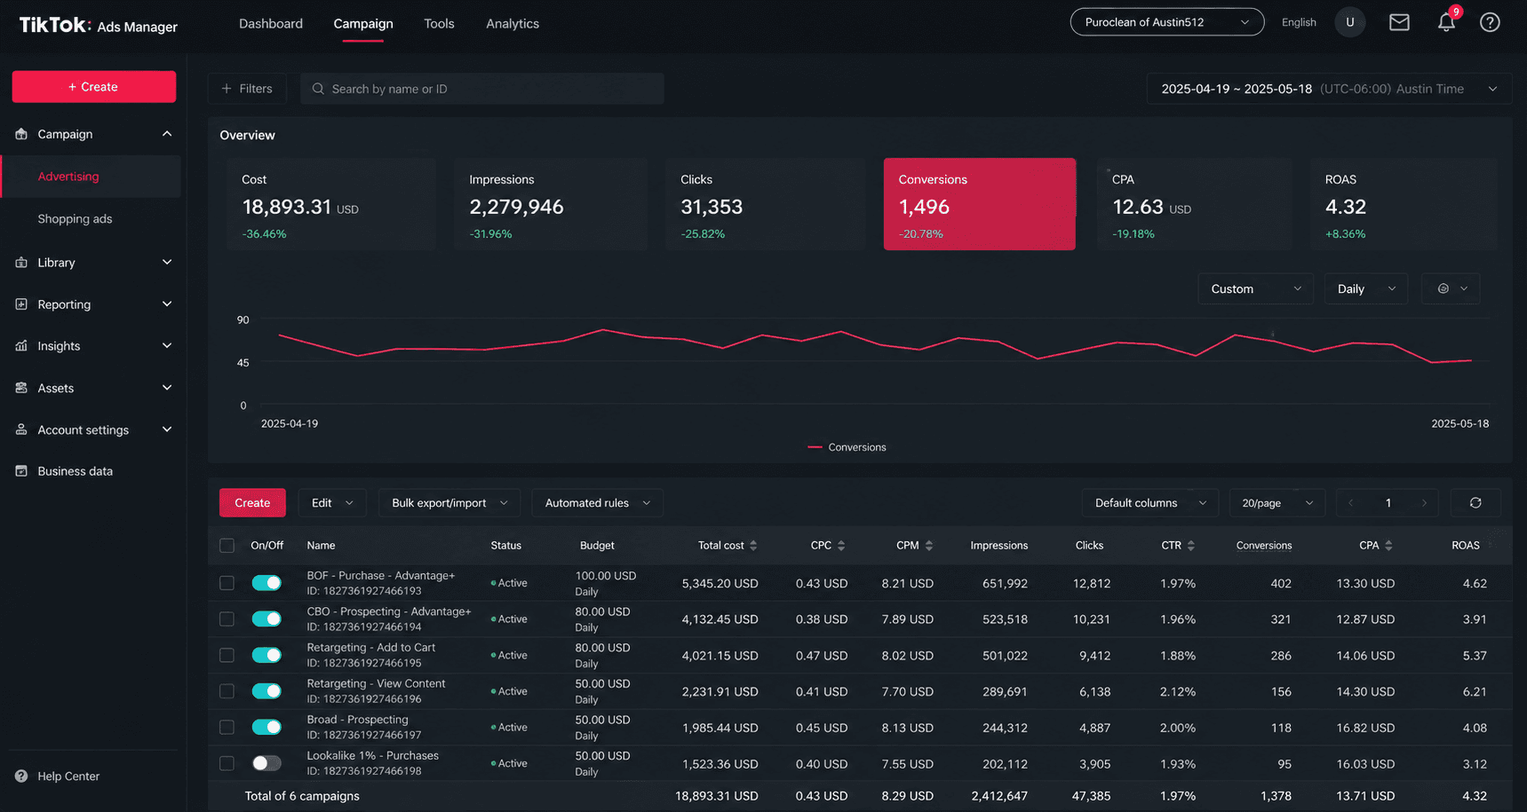
Task: Toggle Broad - Prospecting campaign switch
Action: tap(266, 728)
